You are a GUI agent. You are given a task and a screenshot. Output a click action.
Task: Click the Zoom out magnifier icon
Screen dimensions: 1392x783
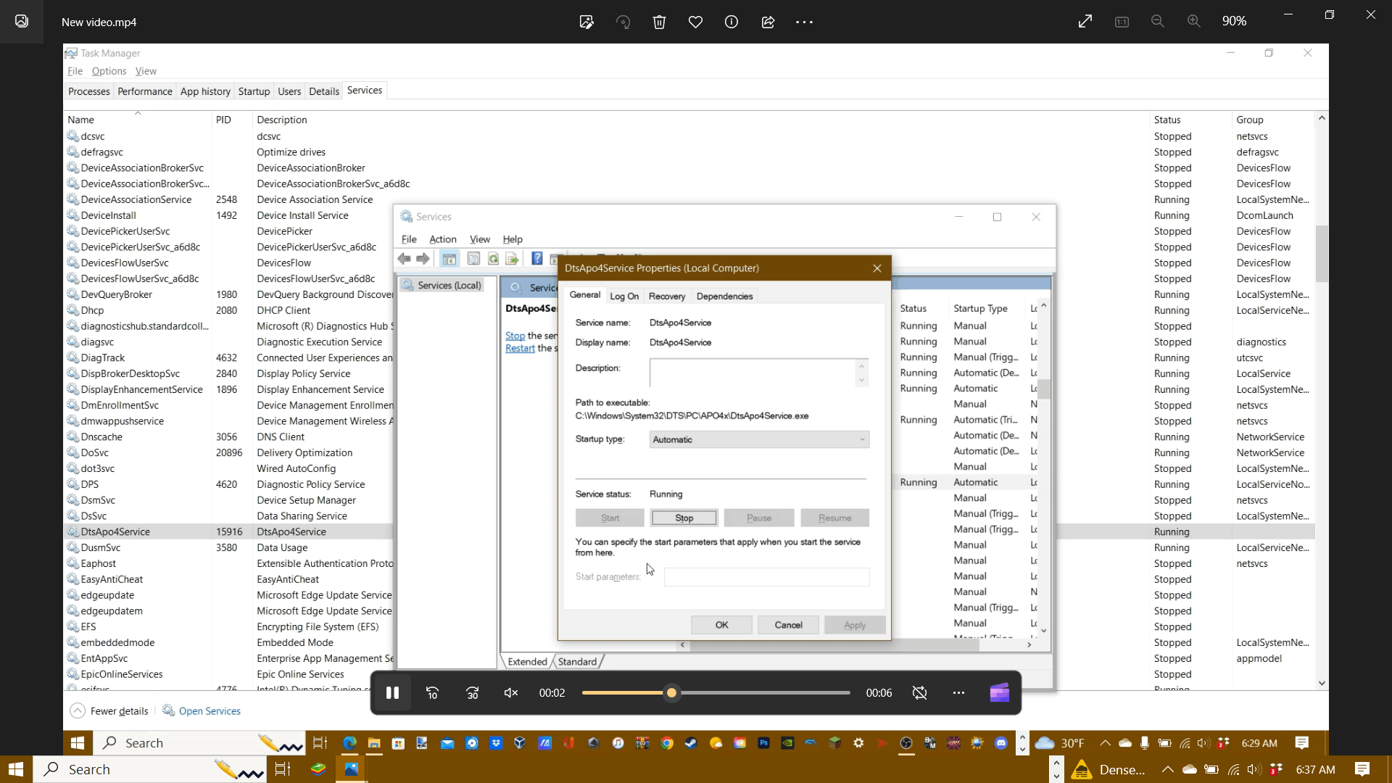(1158, 22)
